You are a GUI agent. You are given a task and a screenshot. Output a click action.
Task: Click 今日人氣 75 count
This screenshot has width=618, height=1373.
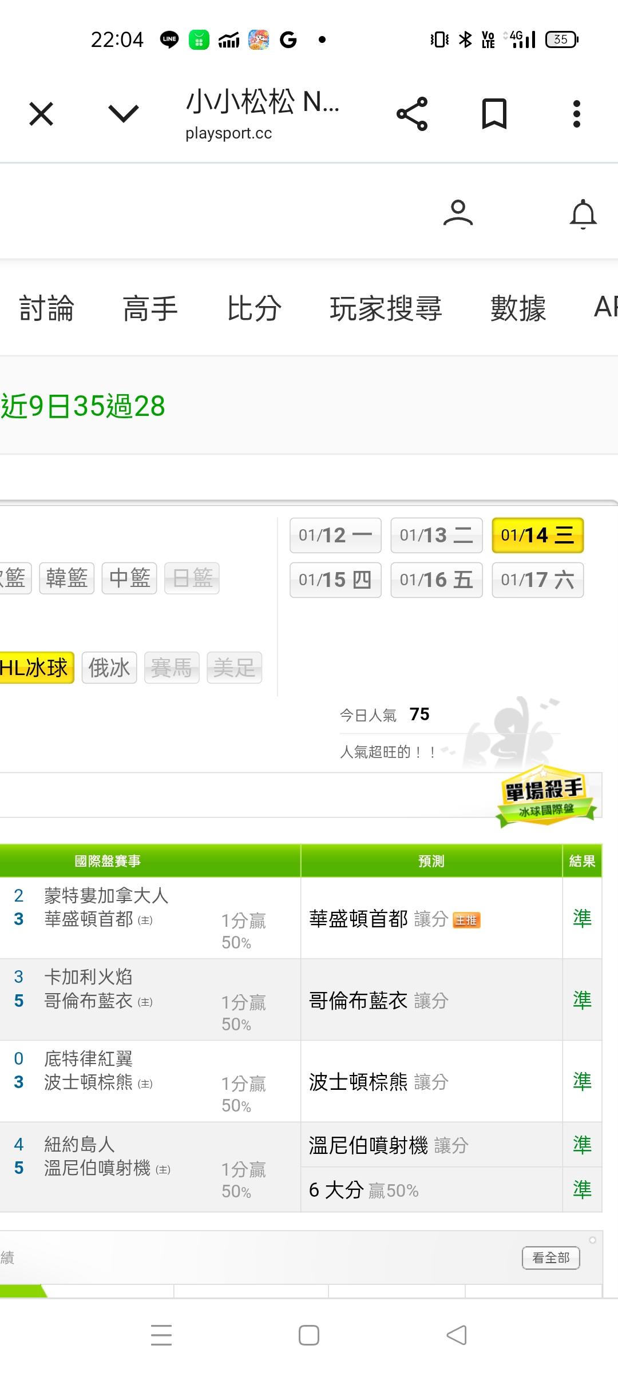coord(385,715)
